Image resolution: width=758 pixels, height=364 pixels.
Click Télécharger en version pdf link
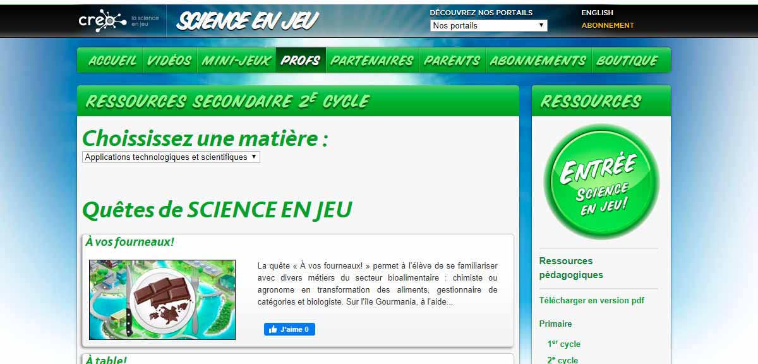click(x=592, y=301)
